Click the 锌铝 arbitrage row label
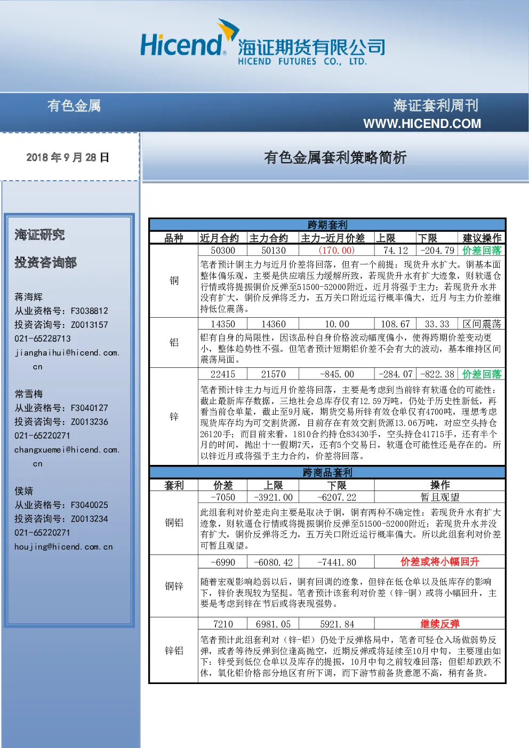 pyautogui.click(x=174, y=650)
